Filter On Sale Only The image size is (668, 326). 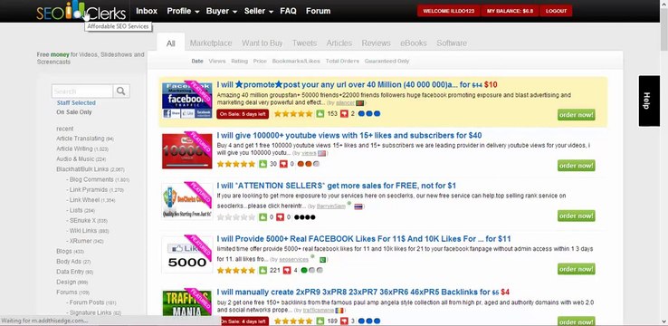click(x=73, y=112)
